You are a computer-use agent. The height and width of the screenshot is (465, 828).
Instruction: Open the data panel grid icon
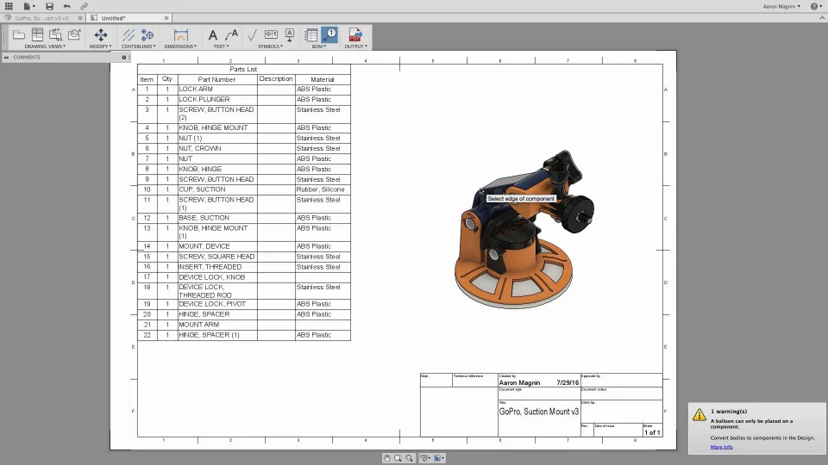coord(9,6)
